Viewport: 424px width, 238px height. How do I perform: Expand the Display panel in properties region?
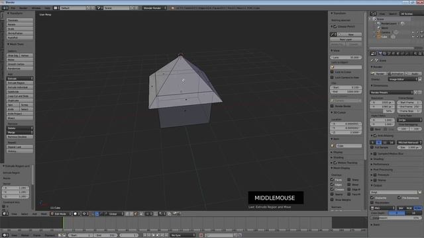coord(337,152)
